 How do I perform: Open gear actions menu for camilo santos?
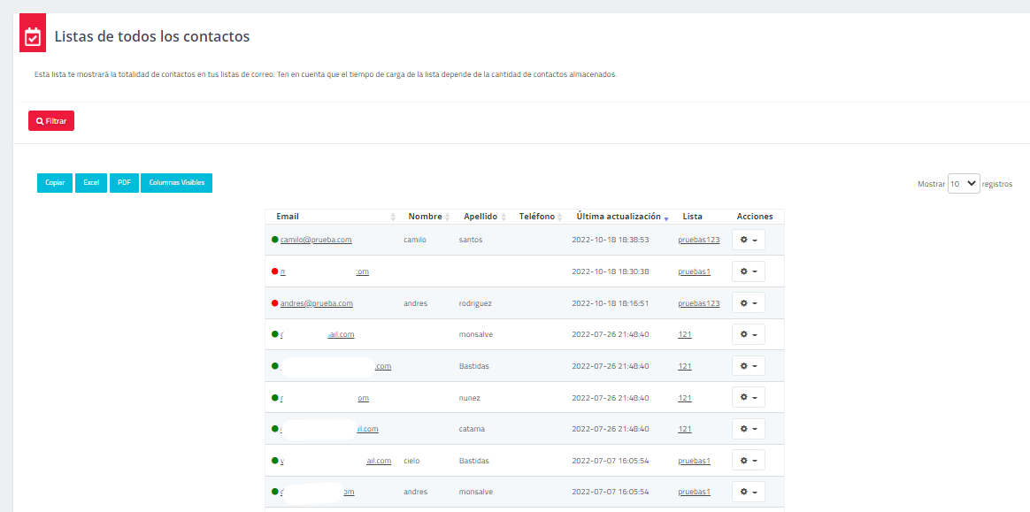[748, 240]
